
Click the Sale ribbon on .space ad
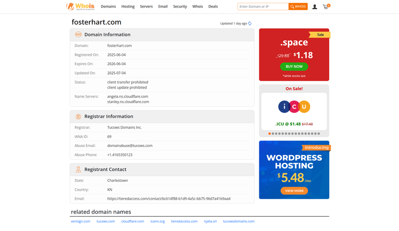320,35
